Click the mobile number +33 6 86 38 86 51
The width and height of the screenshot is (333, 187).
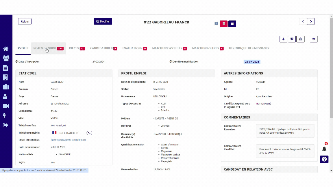[69, 133]
